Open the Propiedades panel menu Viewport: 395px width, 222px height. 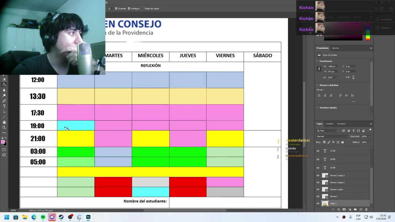[371, 48]
